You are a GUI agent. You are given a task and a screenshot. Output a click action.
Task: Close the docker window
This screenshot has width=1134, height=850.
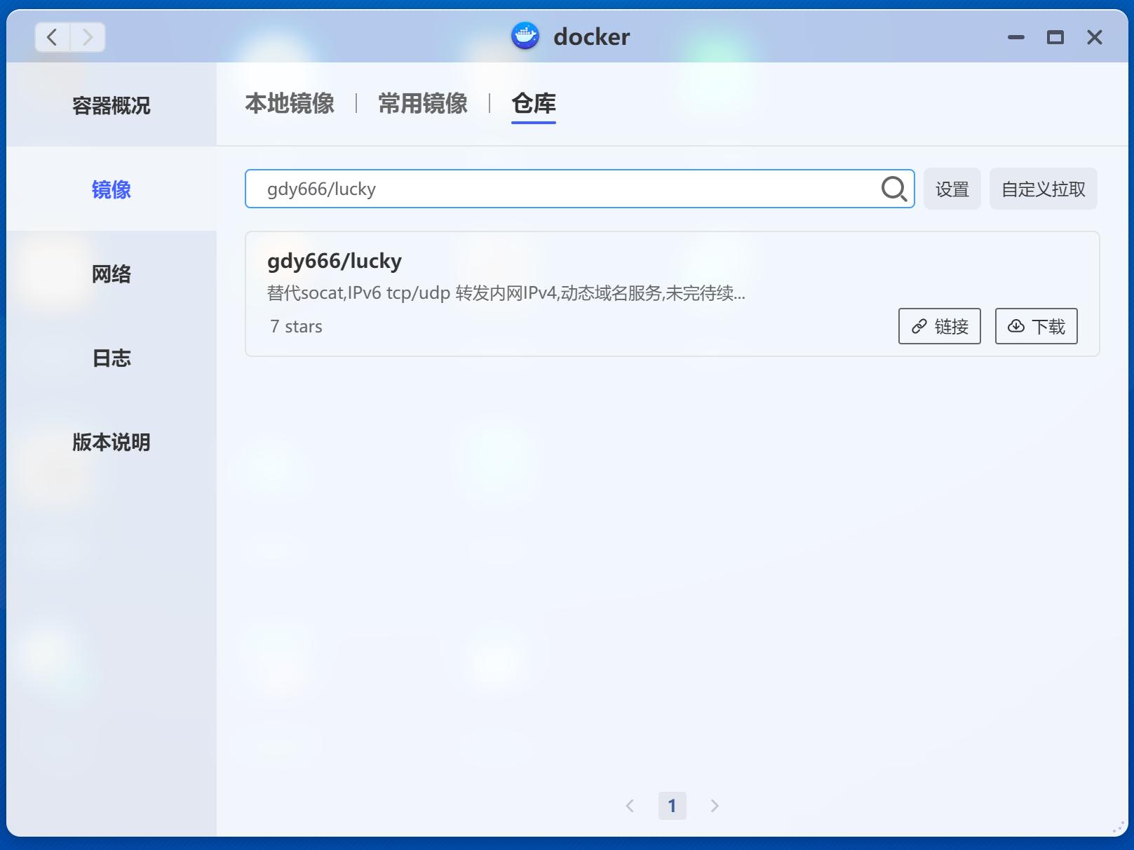[1095, 37]
